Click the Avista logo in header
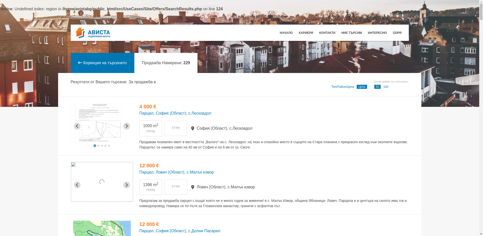The width and height of the screenshot is (483, 236). click(93, 33)
